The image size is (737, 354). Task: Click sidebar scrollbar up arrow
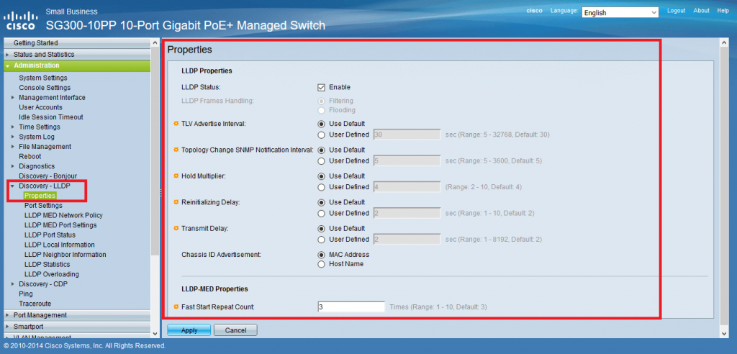pos(155,42)
